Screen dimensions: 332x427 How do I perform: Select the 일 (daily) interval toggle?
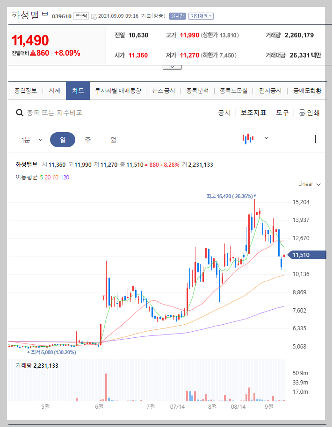[x=63, y=139]
